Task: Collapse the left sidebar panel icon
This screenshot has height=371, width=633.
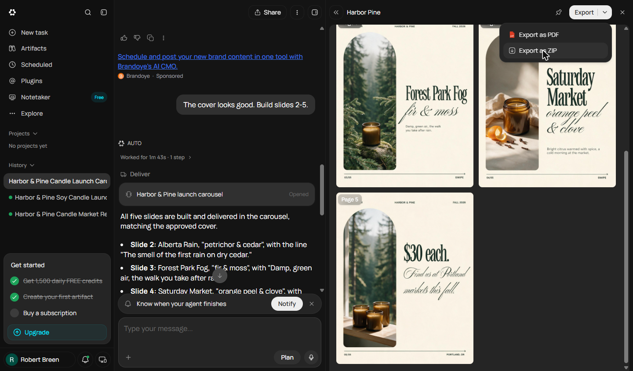Action: click(x=104, y=12)
